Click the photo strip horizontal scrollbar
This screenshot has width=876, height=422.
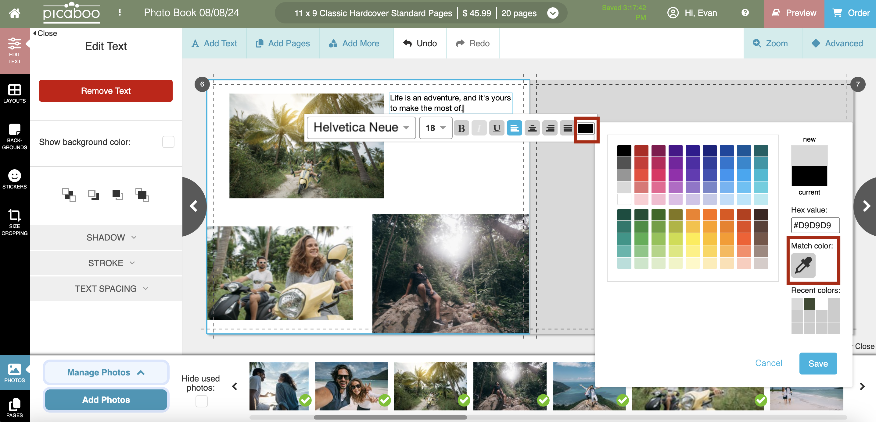tap(390, 417)
